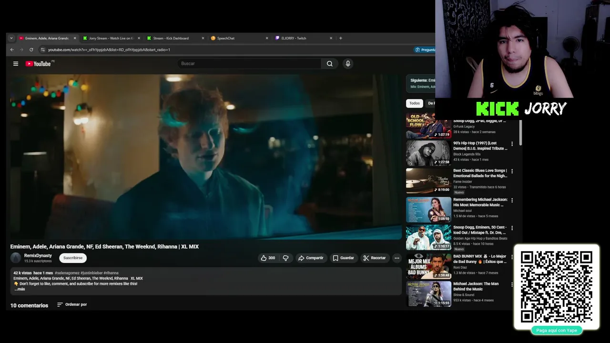
Task: Click the #rihanna hashtag
Action: [111, 273]
